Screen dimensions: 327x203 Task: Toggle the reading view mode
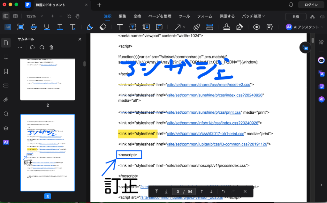15,16
